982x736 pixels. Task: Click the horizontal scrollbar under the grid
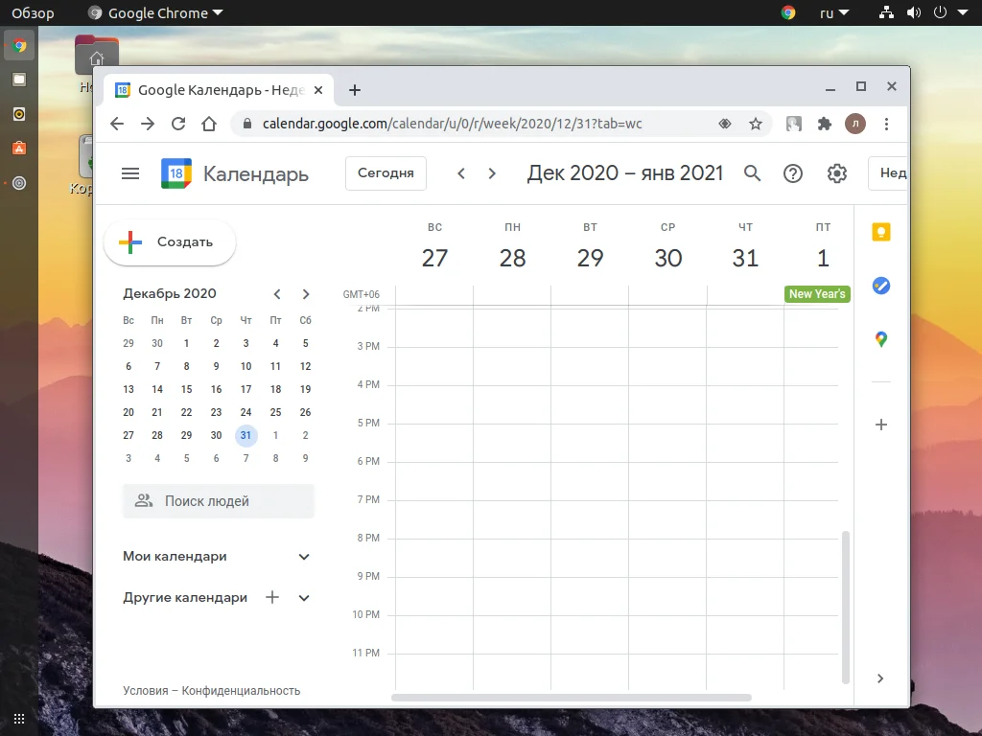(x=572, y=698)
